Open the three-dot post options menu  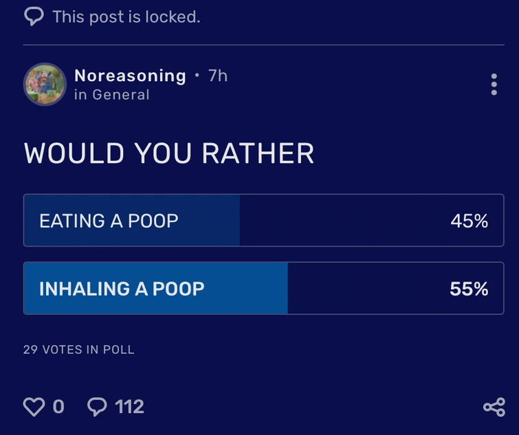[494, 84]
